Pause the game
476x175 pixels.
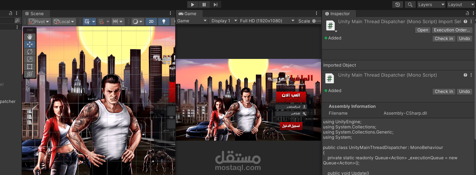pyautogui.click(x=204, y=5)
